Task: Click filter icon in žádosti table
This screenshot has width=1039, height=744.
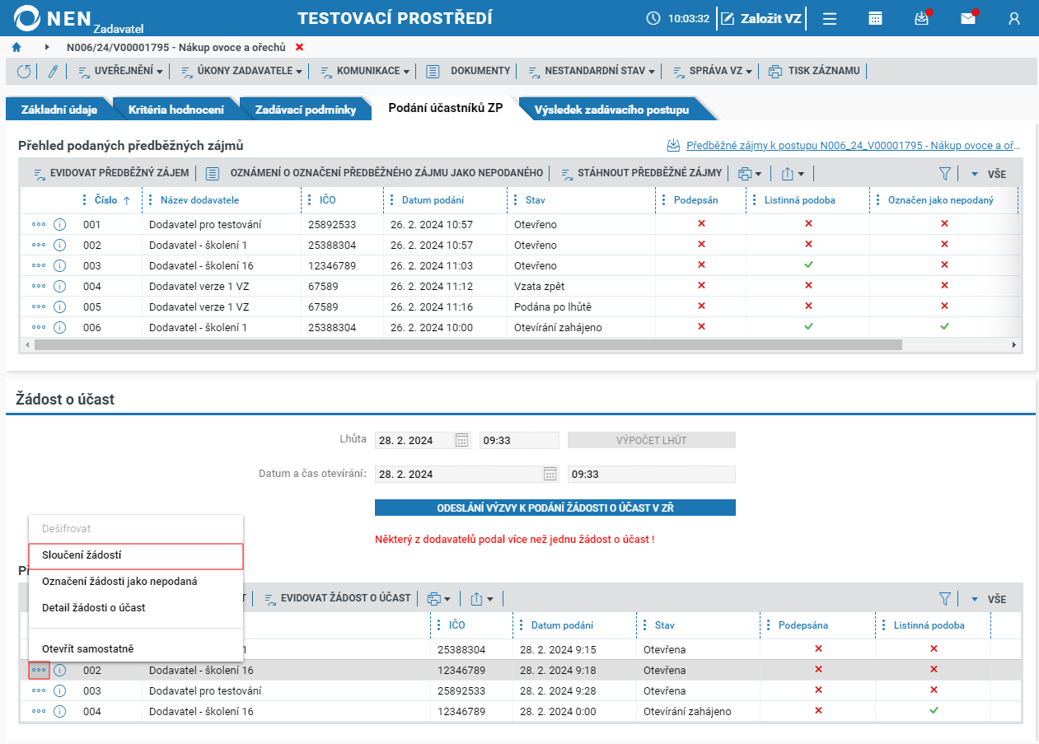Action: [945, 599]
